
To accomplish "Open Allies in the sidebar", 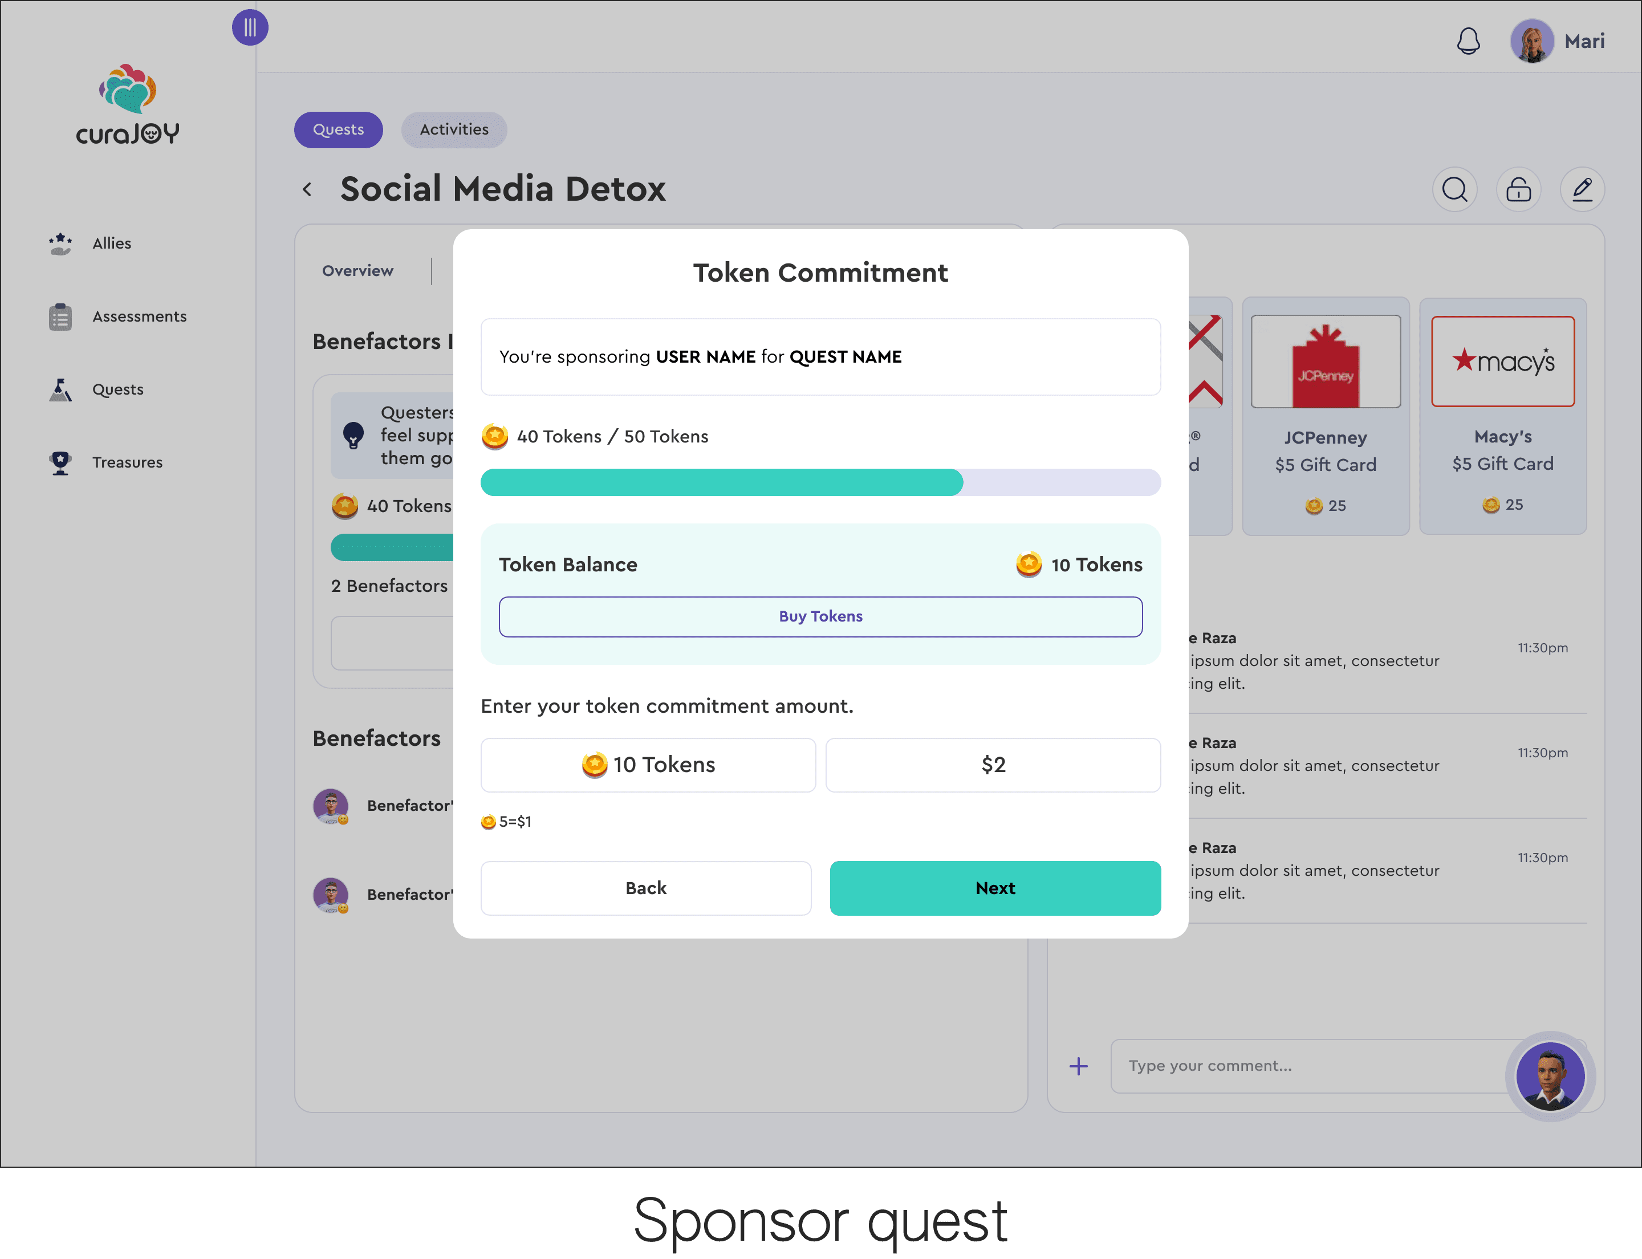I will 111,243.
